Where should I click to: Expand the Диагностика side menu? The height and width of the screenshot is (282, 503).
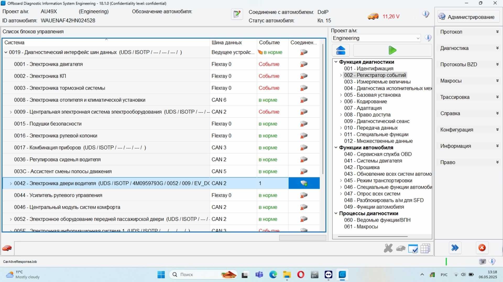pyautogui.click(x=469, y=48)
